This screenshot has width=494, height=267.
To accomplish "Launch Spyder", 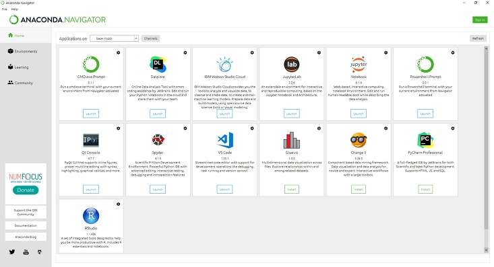I will 158,190.
